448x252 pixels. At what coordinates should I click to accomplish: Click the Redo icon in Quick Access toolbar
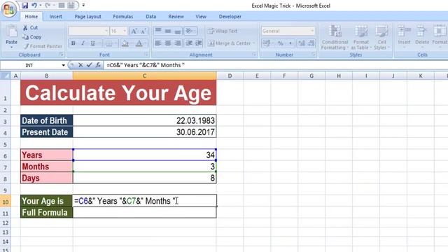pos(48,5)
